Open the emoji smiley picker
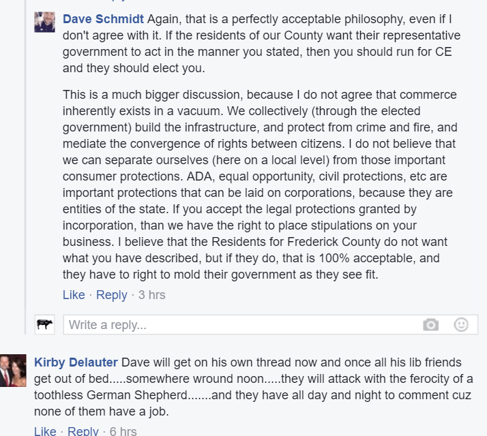Viewport: 487px width, 436px height. click(x=461, y=325)
